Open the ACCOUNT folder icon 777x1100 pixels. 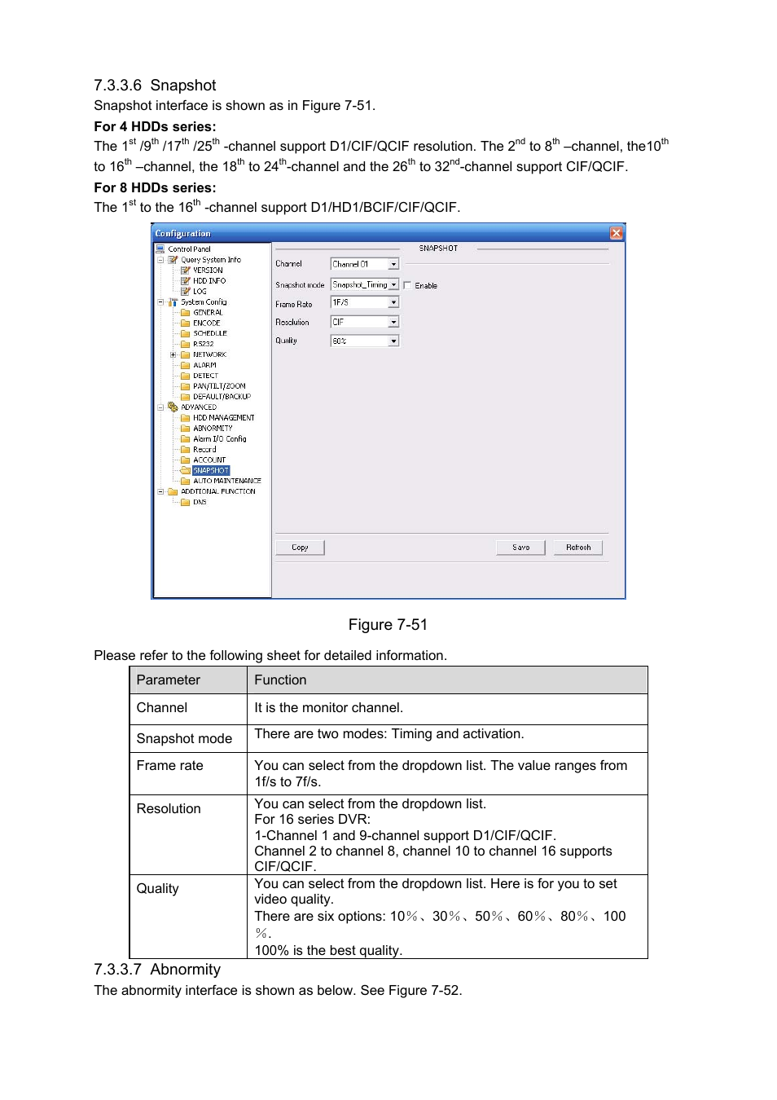coord(186,460)
